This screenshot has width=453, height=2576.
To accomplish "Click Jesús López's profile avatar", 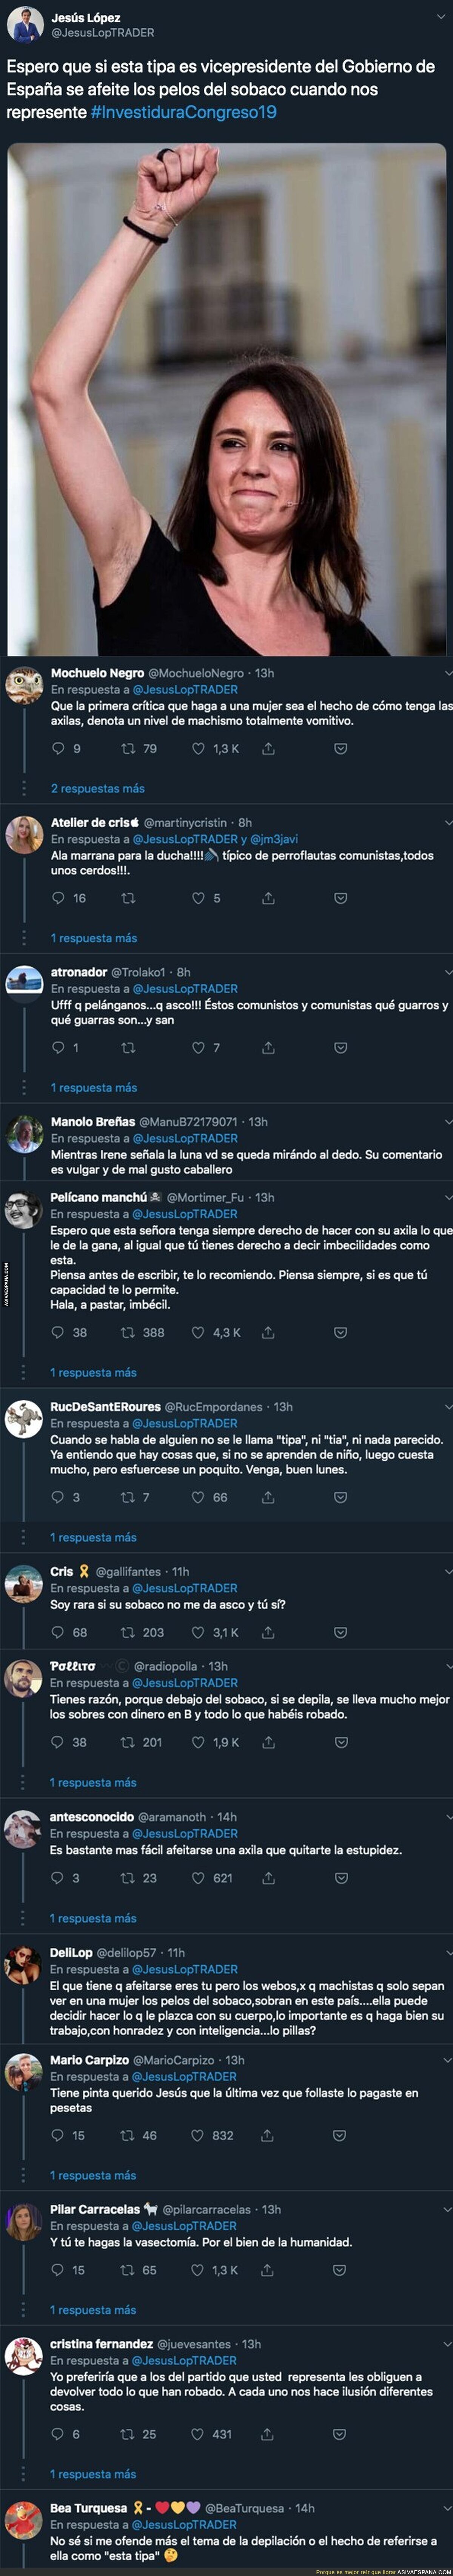I will click(x=24, y=25).
